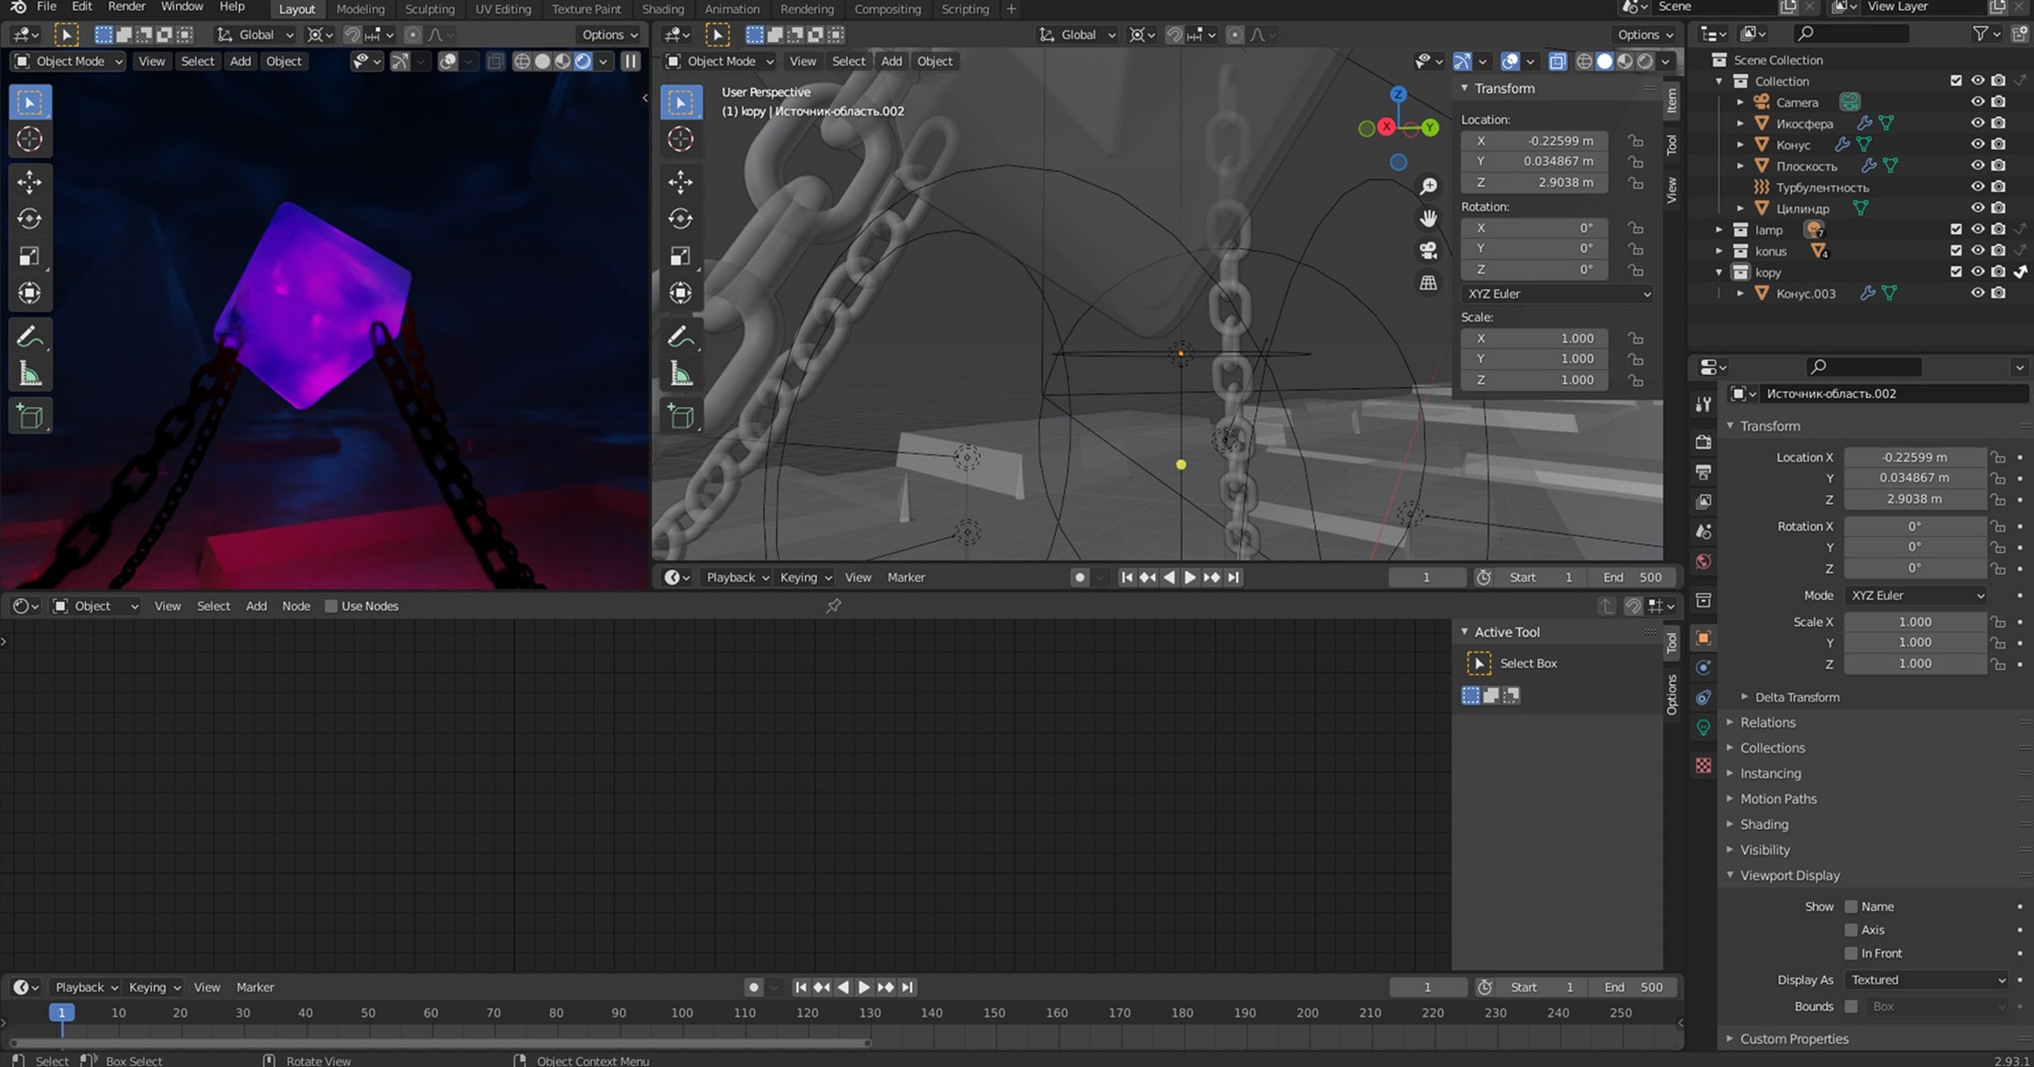Open the XYZ Euler rotation mode dropdown
This screenshot has width=2034, height=1067.
click(x=1915, y=595)
